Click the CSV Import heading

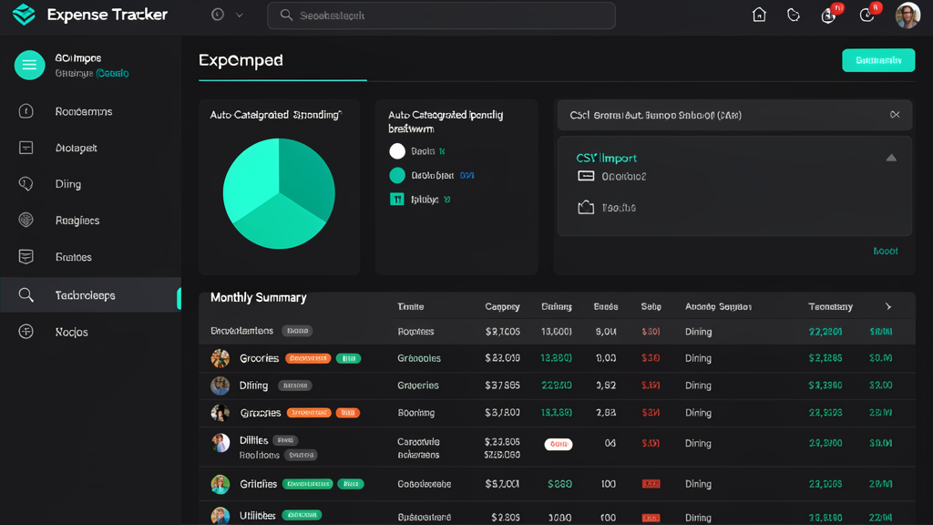(x=606, y=158)
